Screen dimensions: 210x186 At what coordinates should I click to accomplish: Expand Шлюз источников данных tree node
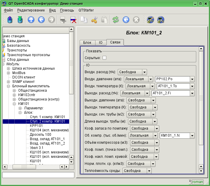(8, 68)
